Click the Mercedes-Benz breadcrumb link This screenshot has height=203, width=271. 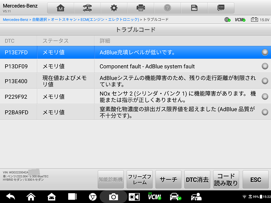16,20
